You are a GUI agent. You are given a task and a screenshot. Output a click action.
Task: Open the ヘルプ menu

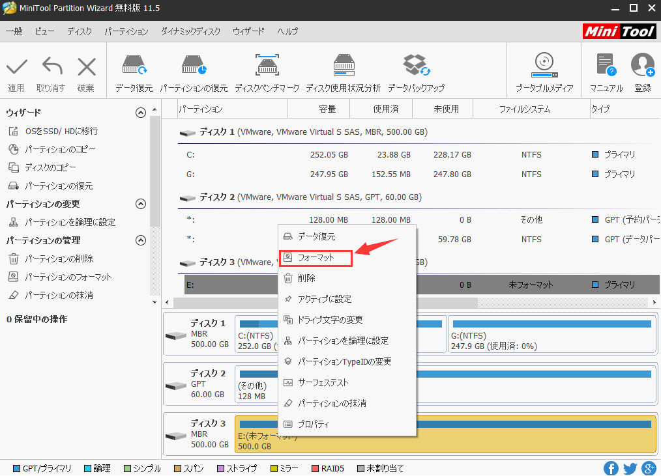click(x=287, y=31)
